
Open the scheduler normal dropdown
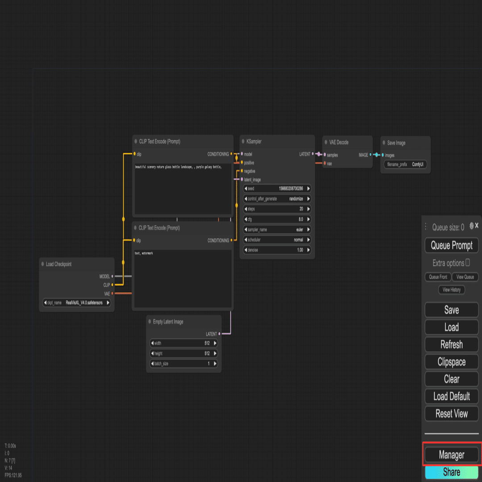[x=277, y=240]
